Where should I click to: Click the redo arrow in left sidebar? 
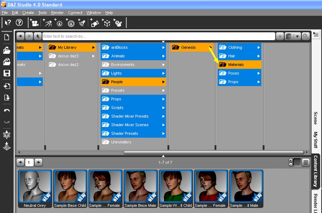(7, 122)
